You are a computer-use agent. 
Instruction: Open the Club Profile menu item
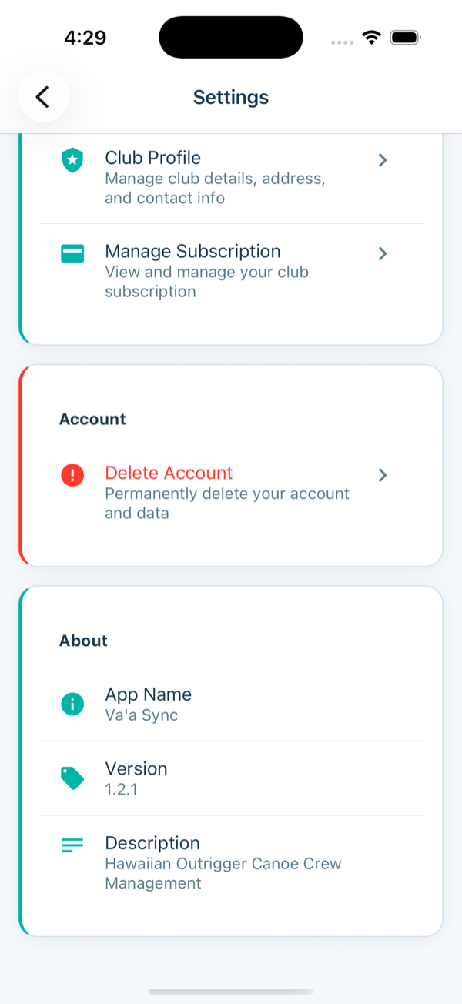click(x=232, y=177)
